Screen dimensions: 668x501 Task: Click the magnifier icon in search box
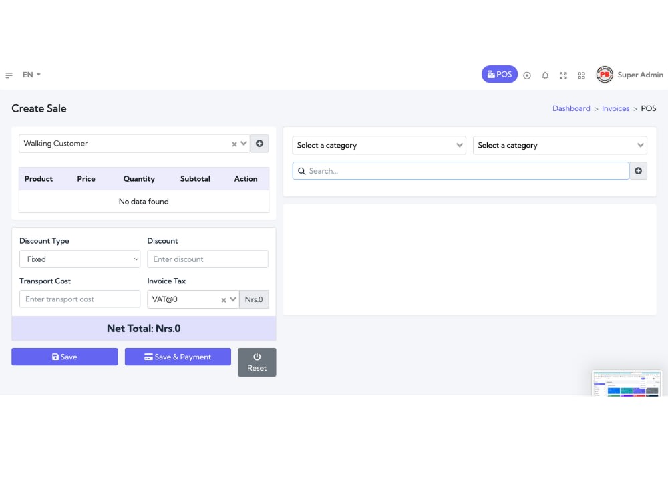[302, 171]
